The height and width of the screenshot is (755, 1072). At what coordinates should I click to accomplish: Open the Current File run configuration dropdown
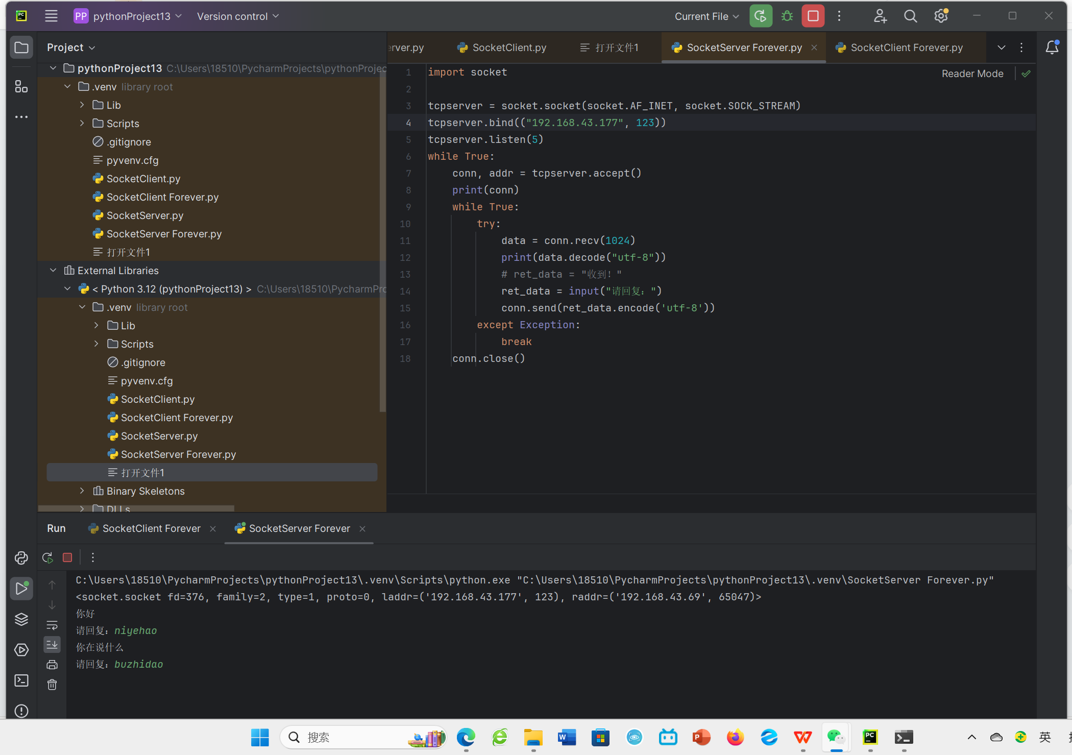(x=706, y=16)
